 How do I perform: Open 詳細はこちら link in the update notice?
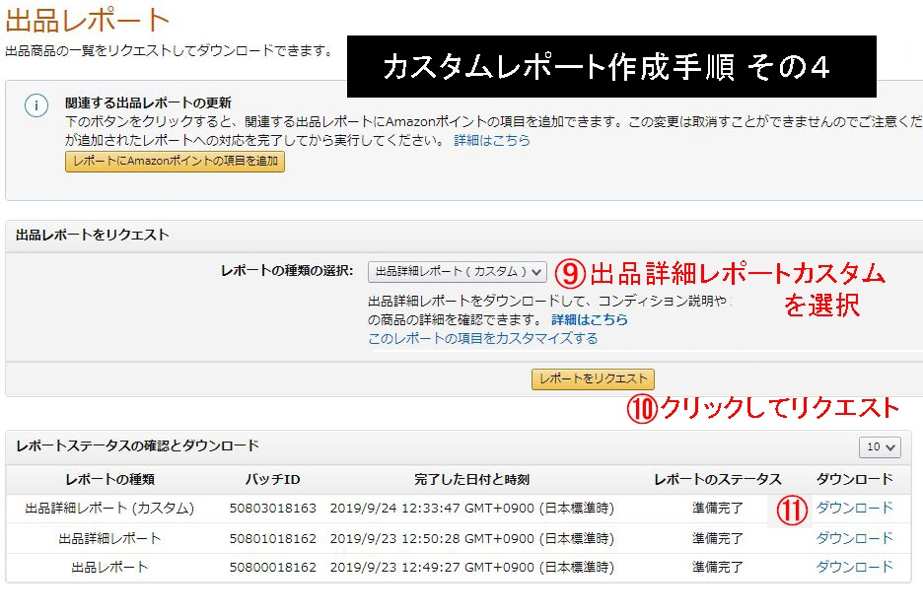491,140
